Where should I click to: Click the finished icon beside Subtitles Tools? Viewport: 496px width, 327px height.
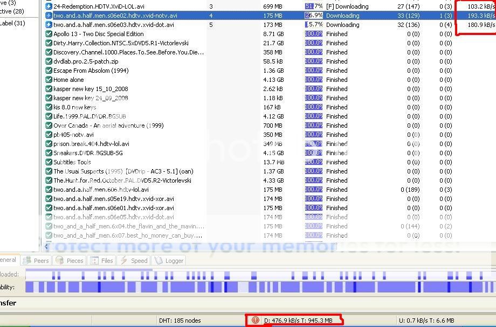[x=49, y=162]
